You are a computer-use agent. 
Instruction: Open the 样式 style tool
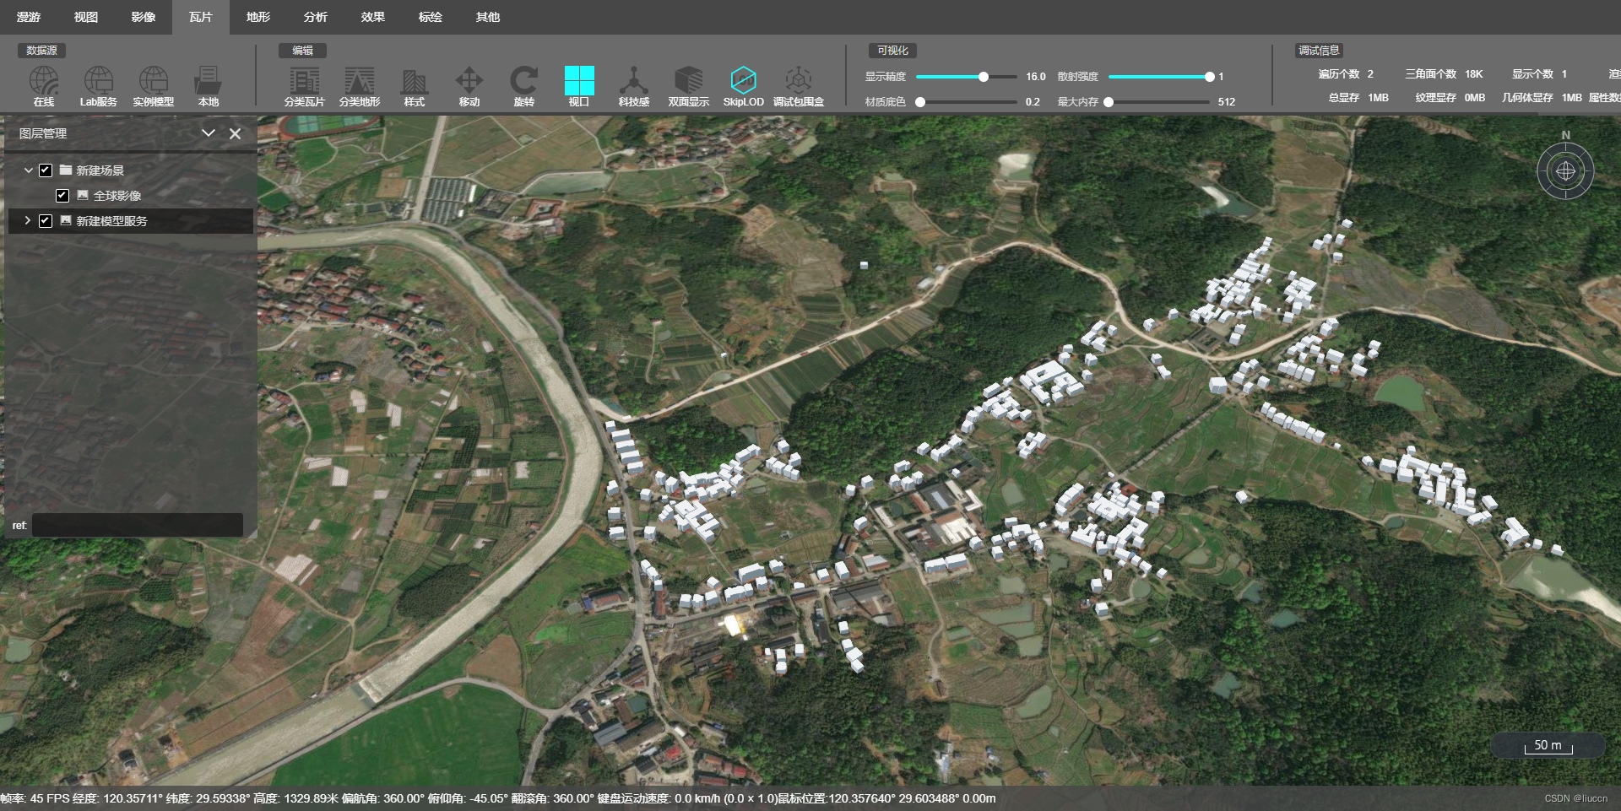[x=415, y=86]
